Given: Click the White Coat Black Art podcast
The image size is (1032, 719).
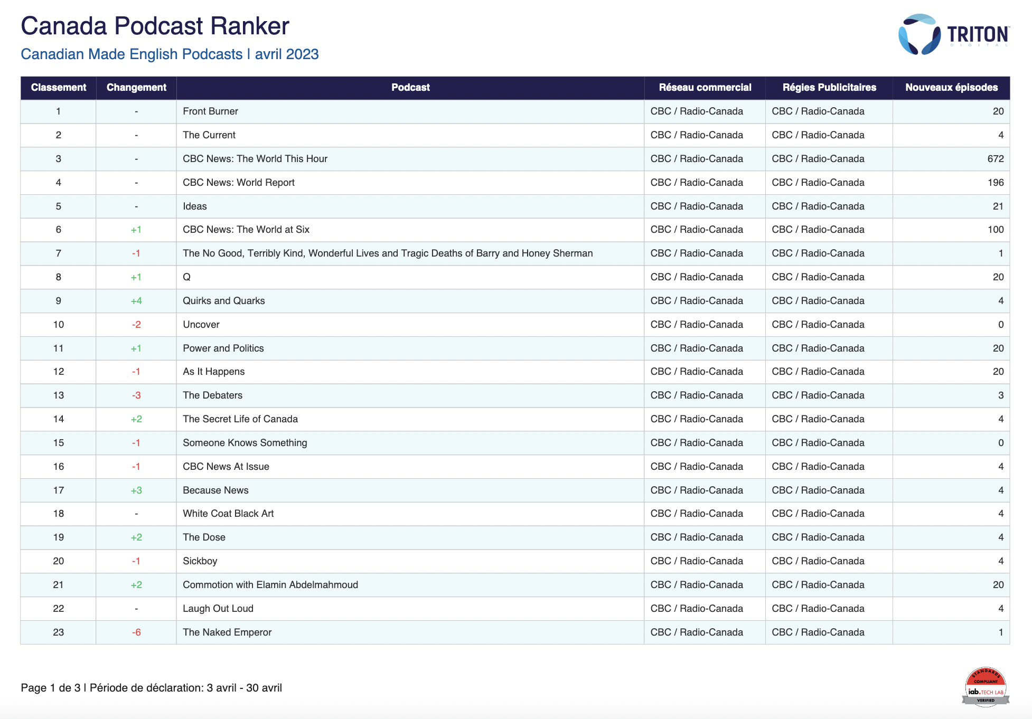Looking at the screenshot, I should point(228,514).
